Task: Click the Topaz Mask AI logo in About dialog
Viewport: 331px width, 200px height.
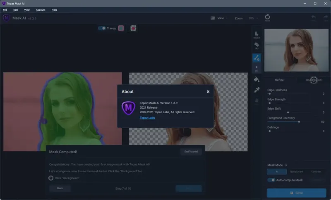Action: tap(128, 108)
